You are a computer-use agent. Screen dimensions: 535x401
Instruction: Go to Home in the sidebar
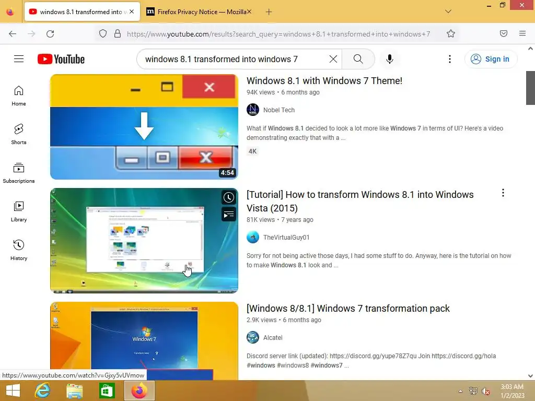(19, 96)
